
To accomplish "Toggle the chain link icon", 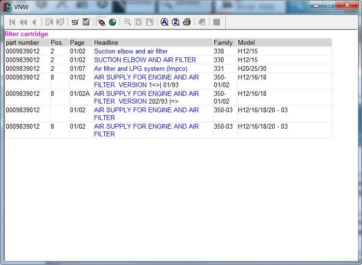I will click(x=101, y=22).
